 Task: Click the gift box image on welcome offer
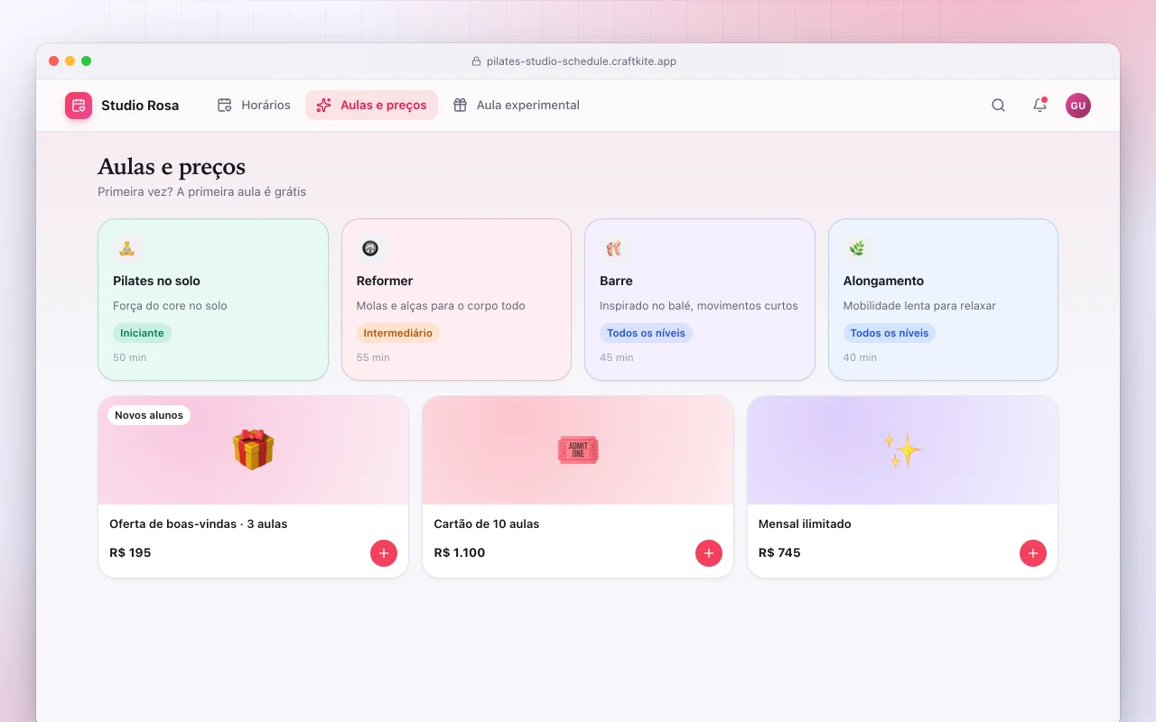[x=253, y=449]
